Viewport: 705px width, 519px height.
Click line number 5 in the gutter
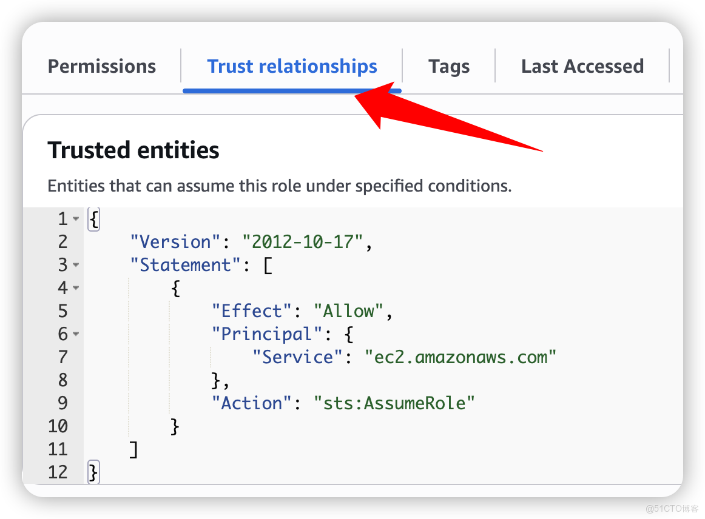click(63, 310)
